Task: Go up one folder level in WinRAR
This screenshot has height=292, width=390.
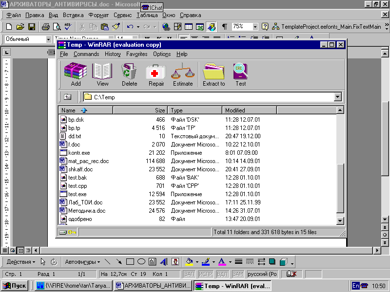Action: click(67, 97)
